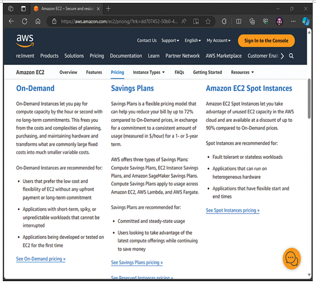Expand the English language dropdown
The image size is (316, 283).
click(x=192, y=40)
